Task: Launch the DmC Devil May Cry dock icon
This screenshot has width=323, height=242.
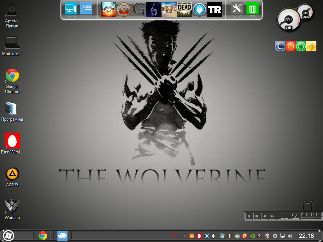Action: 109,9
